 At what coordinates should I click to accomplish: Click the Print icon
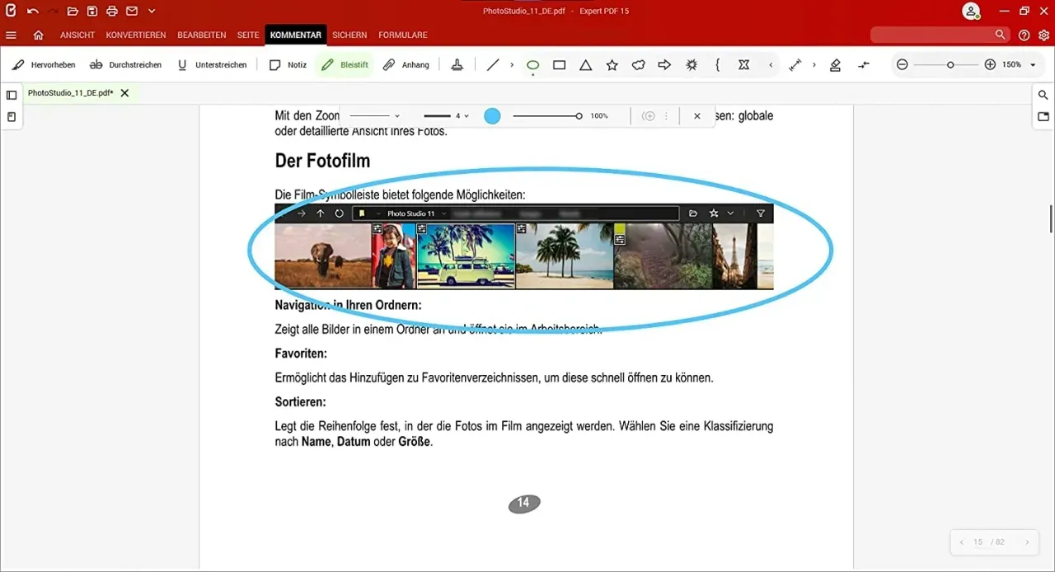[x=112, y=12]
